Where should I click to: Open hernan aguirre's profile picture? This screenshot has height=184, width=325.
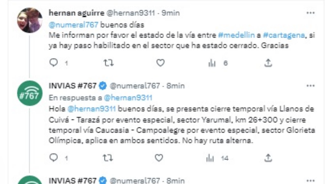coord(30,20)
